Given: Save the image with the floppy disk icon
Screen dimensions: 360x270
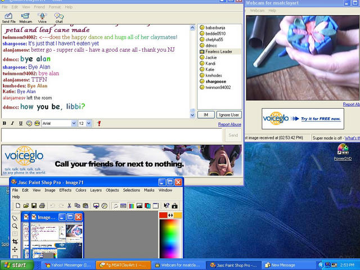Looking at the screenshot, I should click(34, 206).
